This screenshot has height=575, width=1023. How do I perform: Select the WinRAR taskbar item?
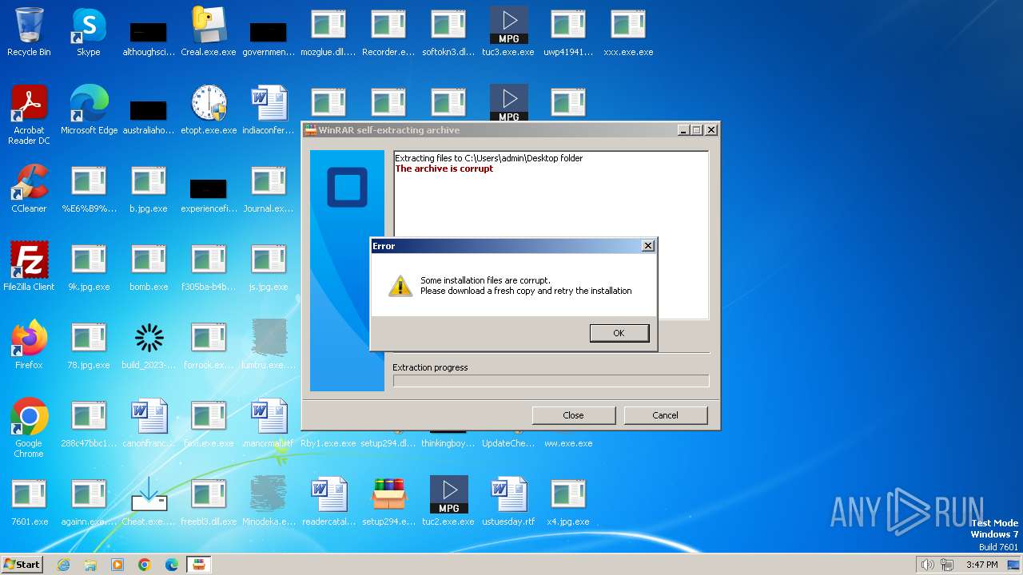pos(198,565)
